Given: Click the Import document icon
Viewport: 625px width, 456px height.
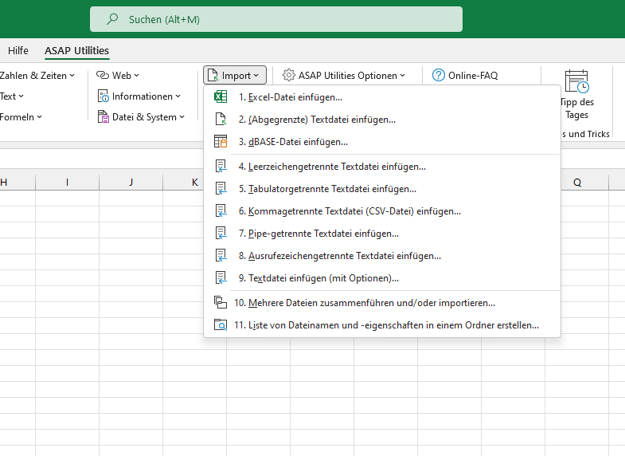Looking at the screenshot, I should click(213, 75).
